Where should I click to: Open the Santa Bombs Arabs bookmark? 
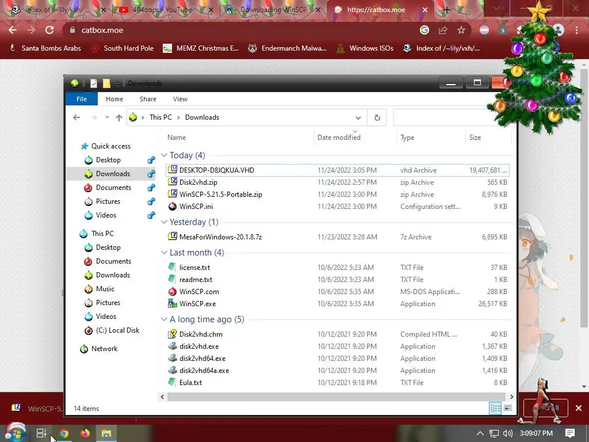45,48
